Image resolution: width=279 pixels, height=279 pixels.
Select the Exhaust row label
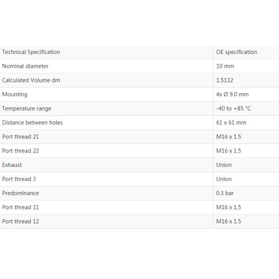[12, 165]
